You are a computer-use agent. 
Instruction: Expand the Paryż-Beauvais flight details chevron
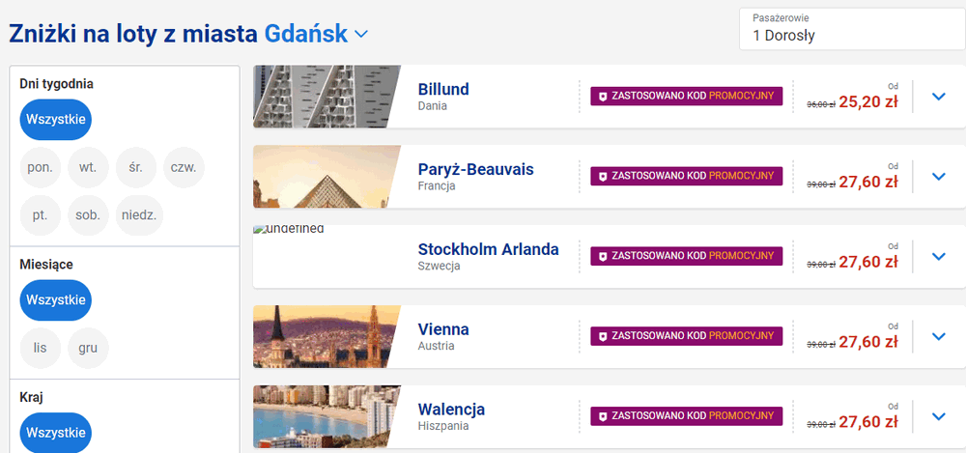(938, 177)
